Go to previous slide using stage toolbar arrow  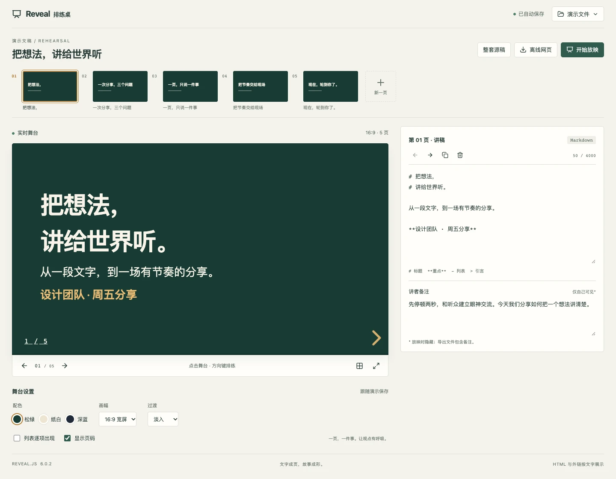click(24, 366)
